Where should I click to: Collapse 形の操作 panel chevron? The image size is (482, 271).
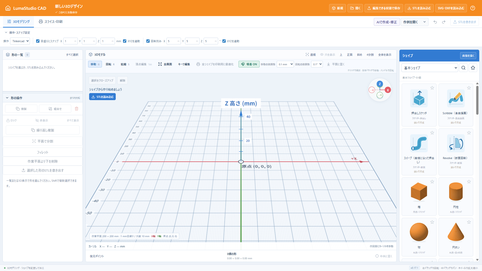point(7,98)
